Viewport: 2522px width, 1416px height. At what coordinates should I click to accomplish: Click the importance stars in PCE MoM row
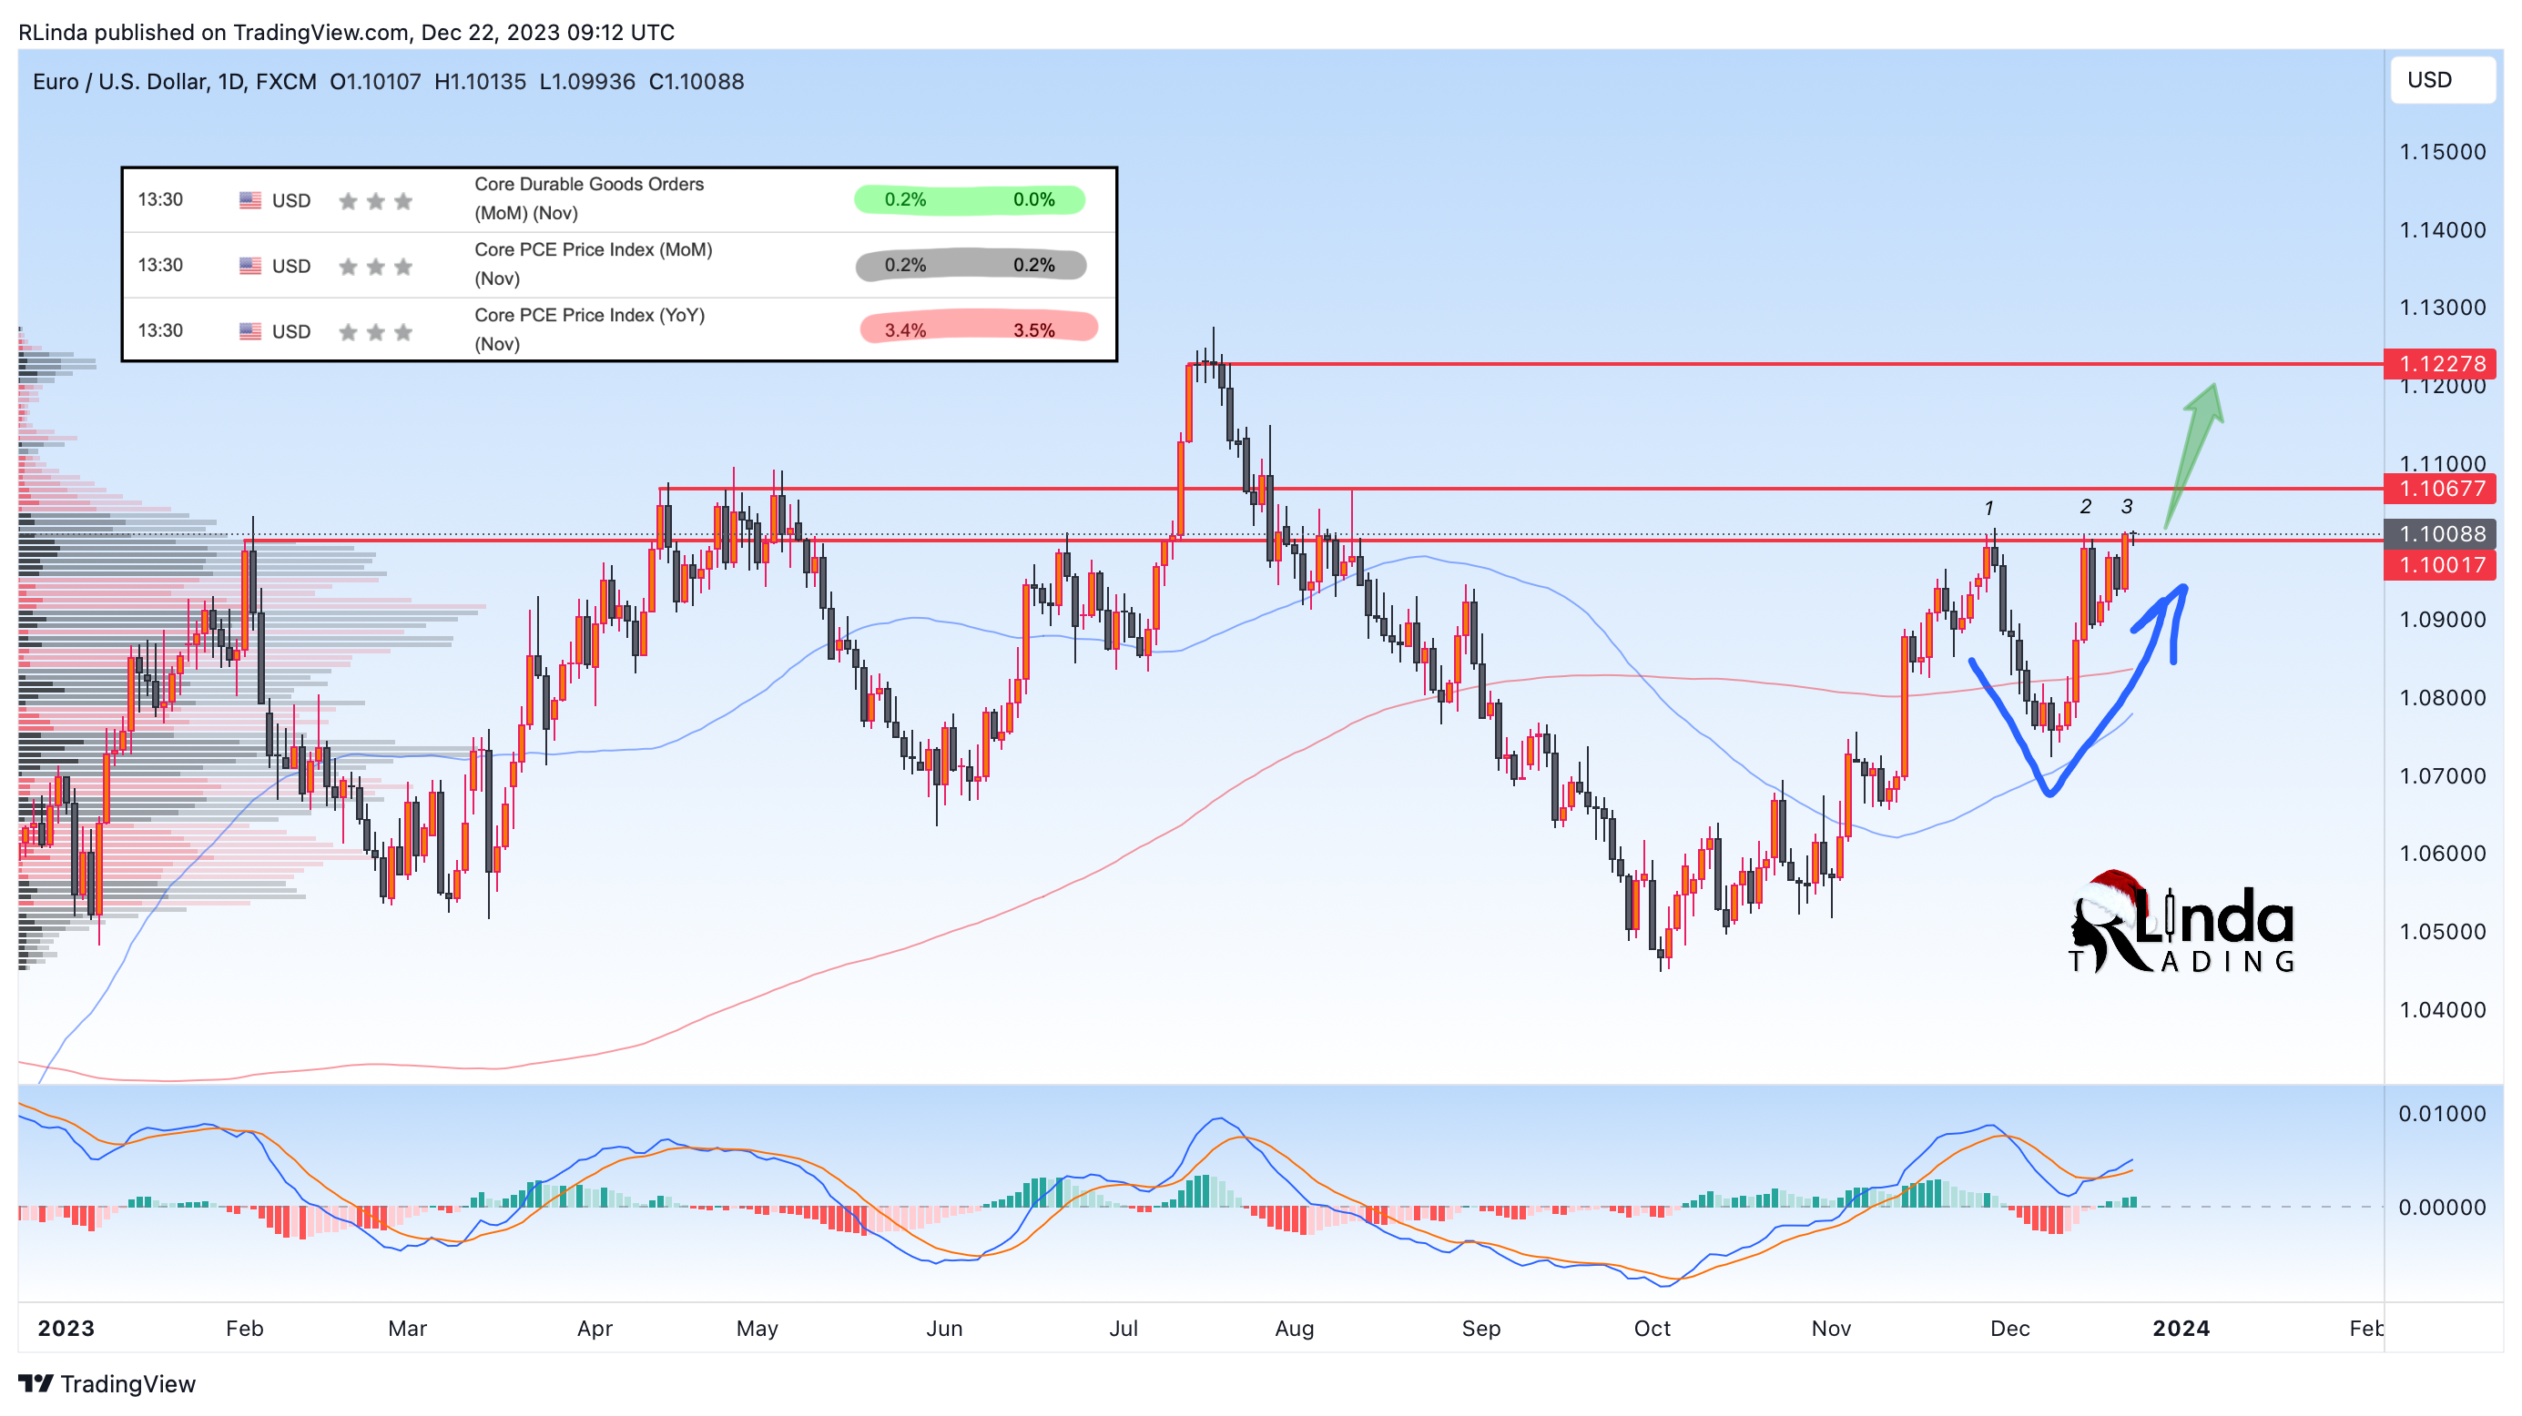coord(375,266)
